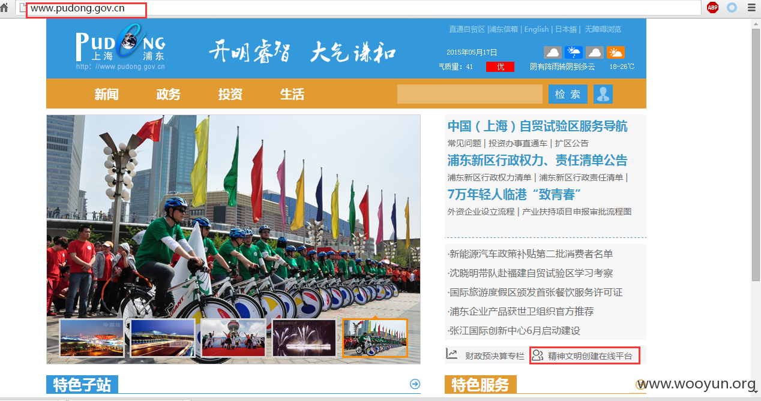Image resolution: width=761 pixels, height=401 pixels.
Task: Open news 张江国际创新中心6月启动建设
Action: [x=514, y=331]
